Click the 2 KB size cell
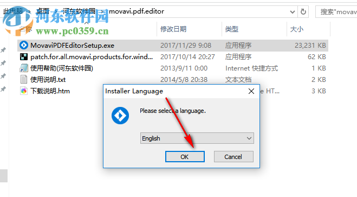The height and width of the screenshot is (197, 357). pyautogui.click(x=319, y=80)
